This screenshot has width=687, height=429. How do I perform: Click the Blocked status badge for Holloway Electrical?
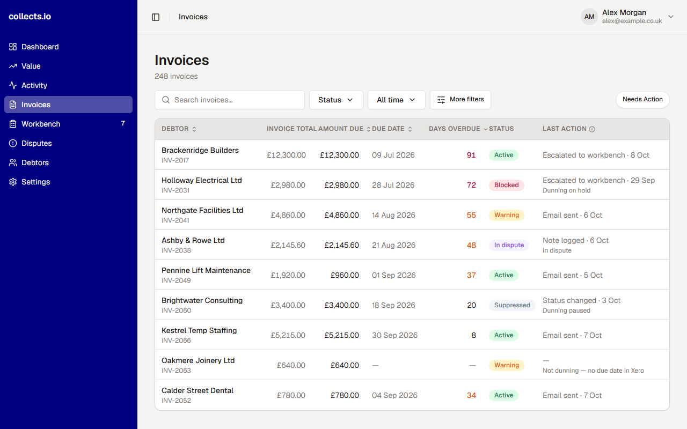tap(506, 185)
